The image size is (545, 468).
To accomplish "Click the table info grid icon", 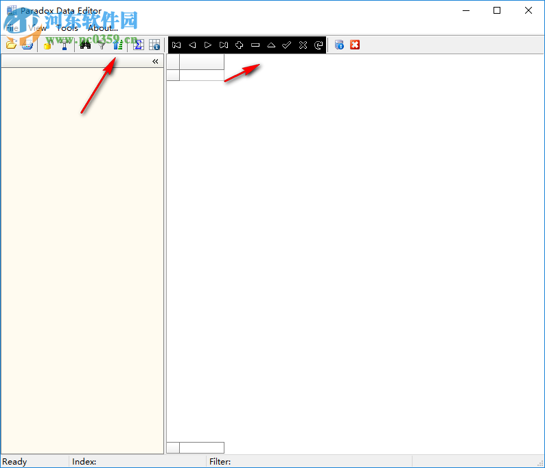I will [154, 45].
